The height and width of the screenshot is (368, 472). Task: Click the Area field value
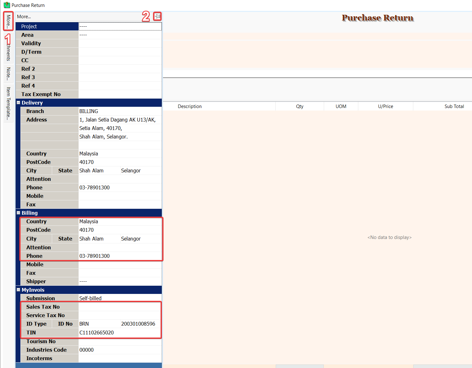[x=120, y=35]
